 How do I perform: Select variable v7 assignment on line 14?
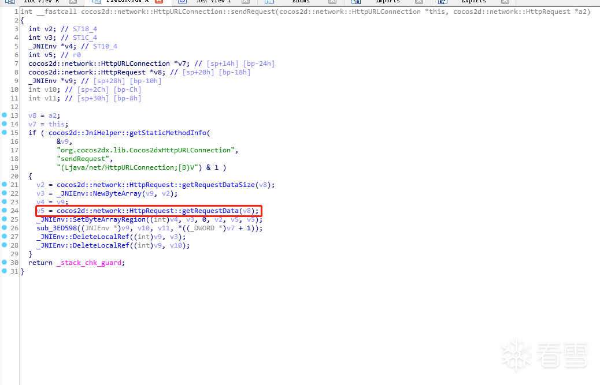click(48, 124)
